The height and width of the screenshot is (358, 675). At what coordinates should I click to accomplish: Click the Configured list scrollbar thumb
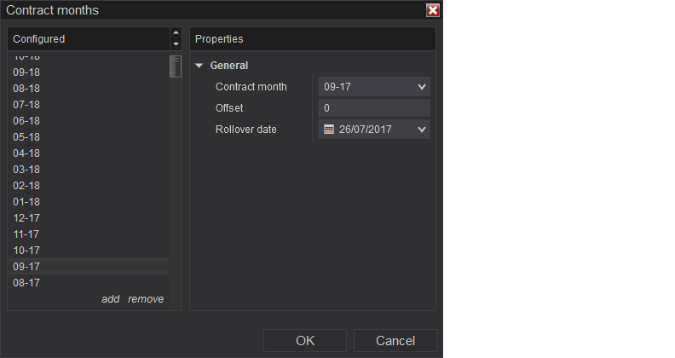pyautogui.click(x=175, y=66)
